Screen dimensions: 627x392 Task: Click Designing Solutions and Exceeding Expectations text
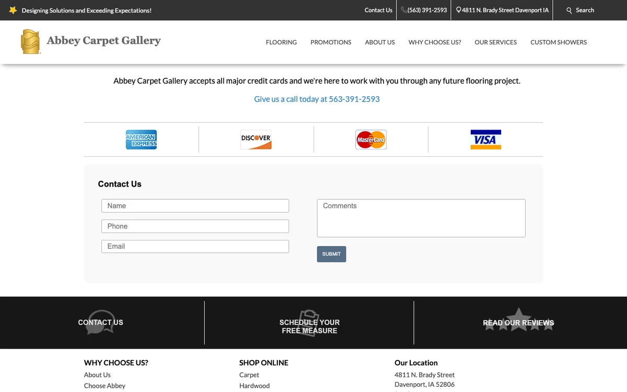point(87,10)
